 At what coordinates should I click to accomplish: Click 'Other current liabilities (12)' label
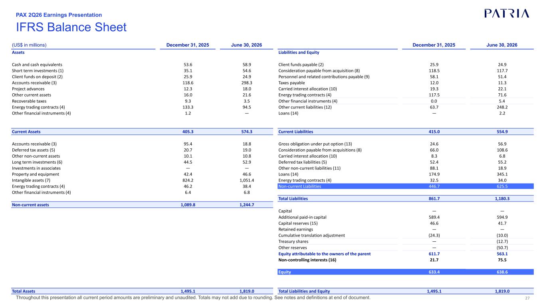305,107
